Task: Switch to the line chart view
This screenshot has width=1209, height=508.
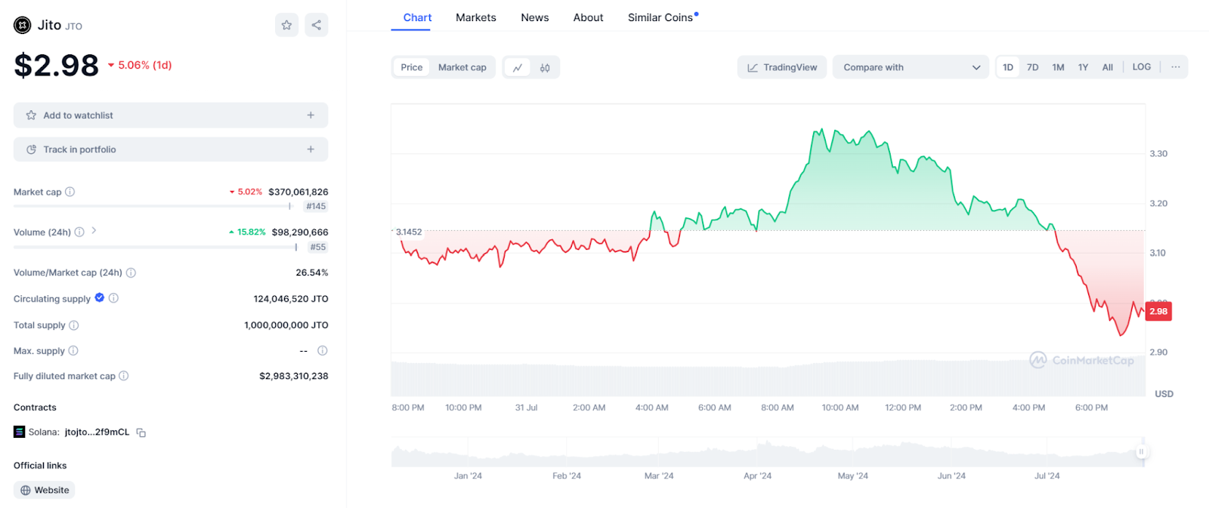Action: point(518,67)
